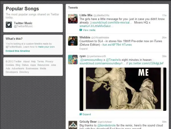The image size is (171, 129).
Task: Open the Status footer link
Action: point(25,65)
